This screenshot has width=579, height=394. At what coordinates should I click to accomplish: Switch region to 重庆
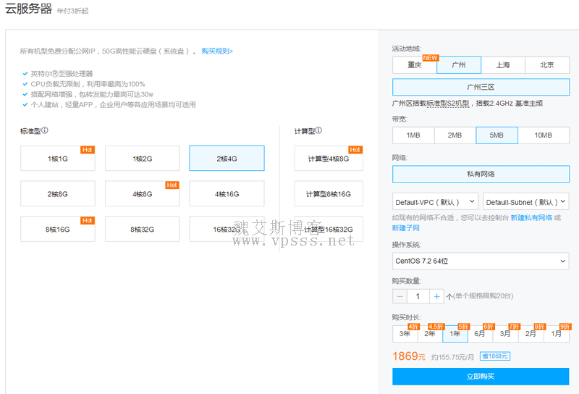pos(415,65)
